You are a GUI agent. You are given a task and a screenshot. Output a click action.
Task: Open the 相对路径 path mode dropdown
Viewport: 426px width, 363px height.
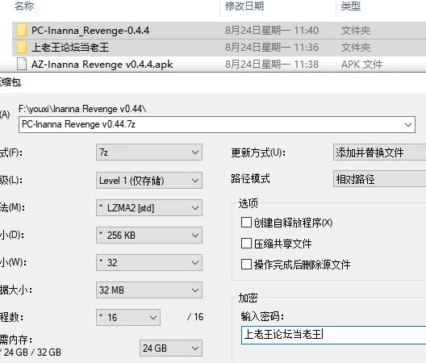[x=379, y=179]
